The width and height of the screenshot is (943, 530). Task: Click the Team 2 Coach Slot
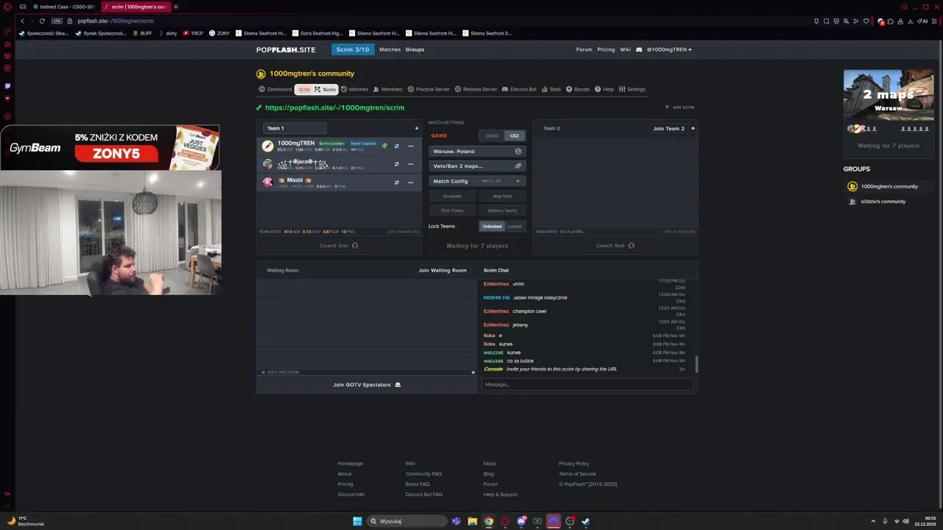[615, 246]
